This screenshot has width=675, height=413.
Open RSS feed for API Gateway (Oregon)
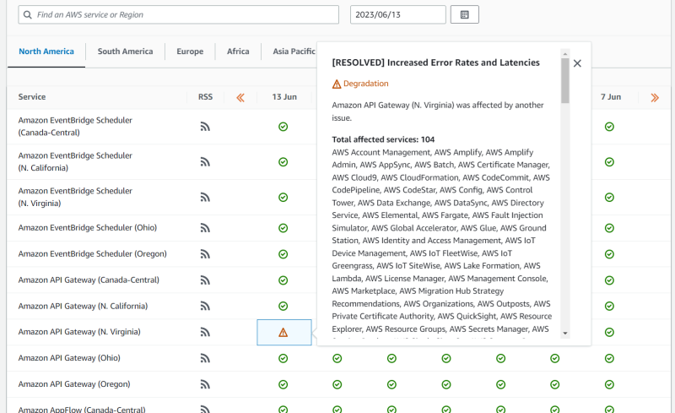[205, 384]
